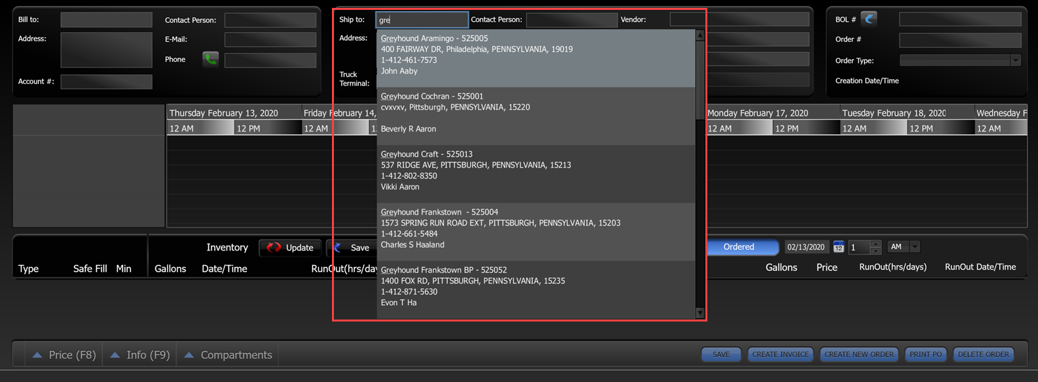Click the Ordered tab button

[739, 247]
